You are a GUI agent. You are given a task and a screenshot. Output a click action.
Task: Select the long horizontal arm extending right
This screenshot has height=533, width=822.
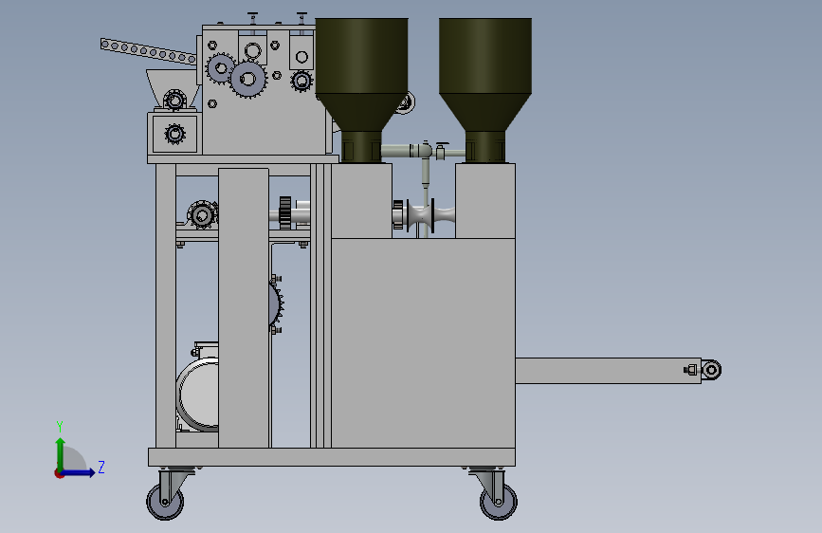(608, 371)
